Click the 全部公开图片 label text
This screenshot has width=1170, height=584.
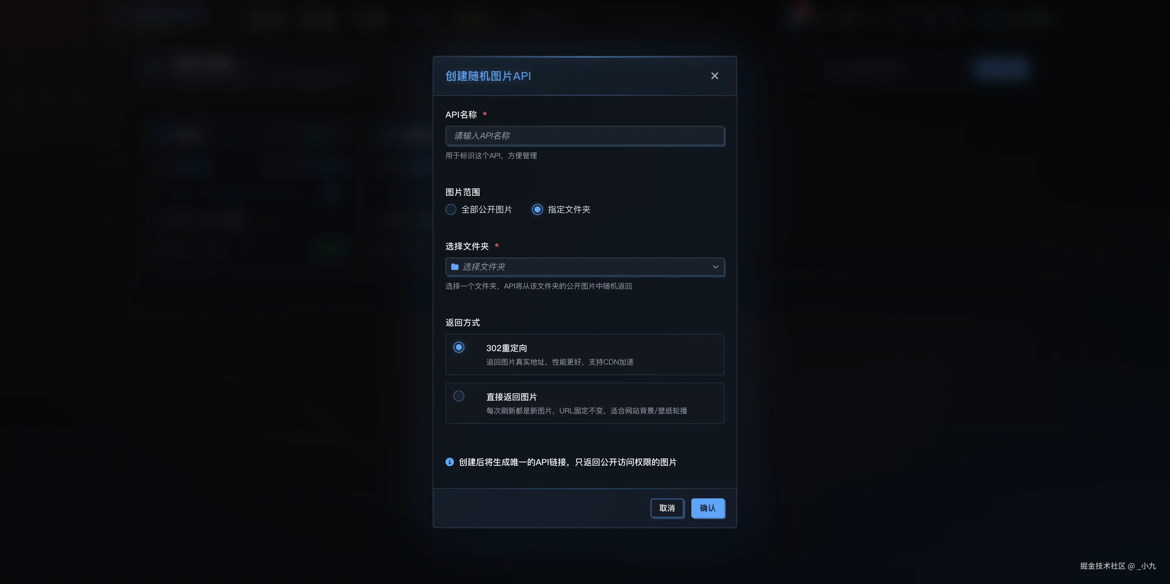487,209
